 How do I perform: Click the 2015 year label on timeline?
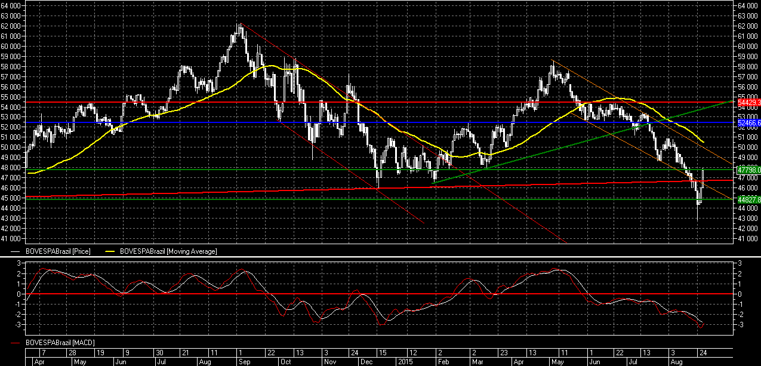tap(405, 362)
